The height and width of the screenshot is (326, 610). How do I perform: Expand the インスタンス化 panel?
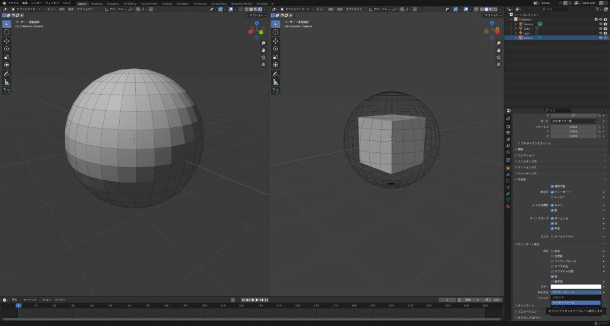(x=525, y=161)
